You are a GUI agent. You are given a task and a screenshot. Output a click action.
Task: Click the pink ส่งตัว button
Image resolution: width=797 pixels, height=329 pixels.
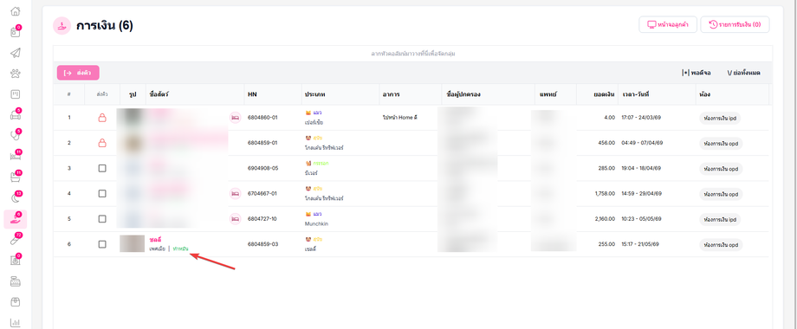(78, 73)
